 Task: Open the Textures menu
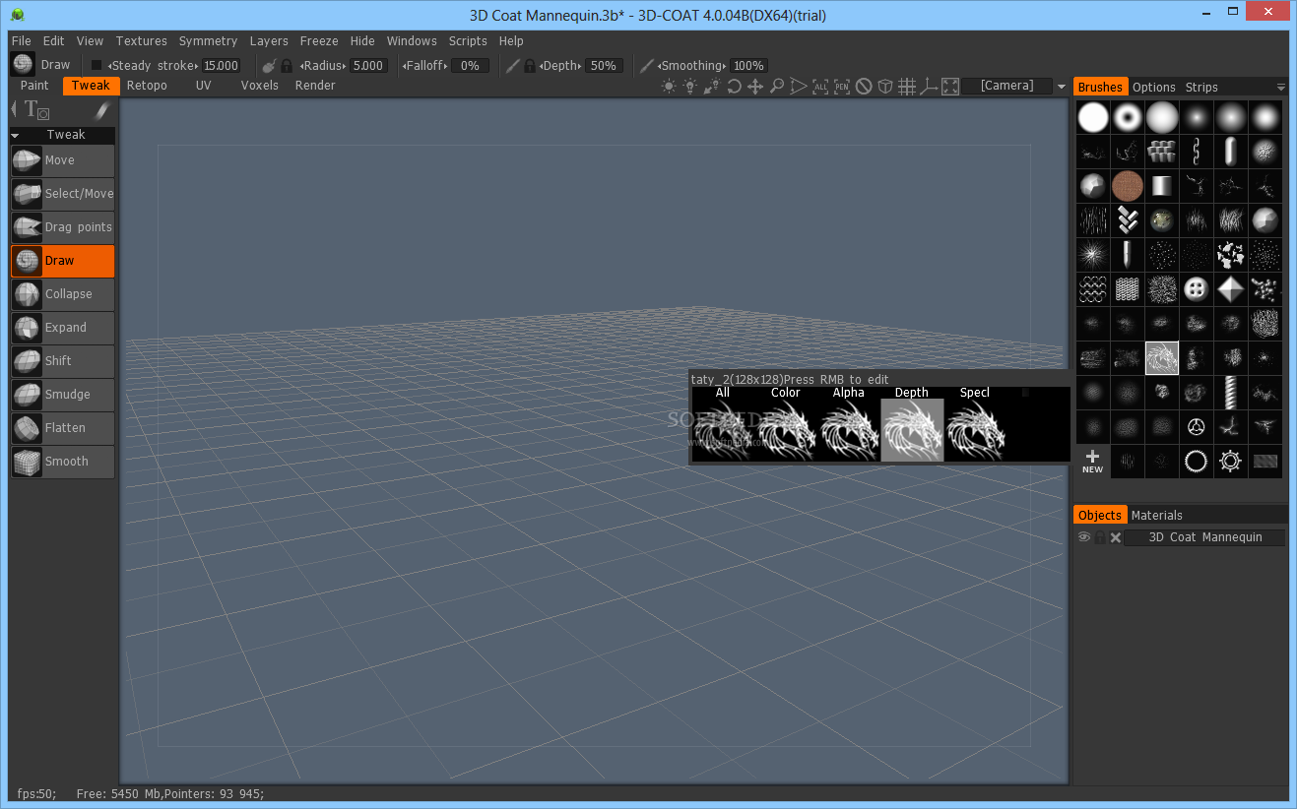tap(142, 41)
